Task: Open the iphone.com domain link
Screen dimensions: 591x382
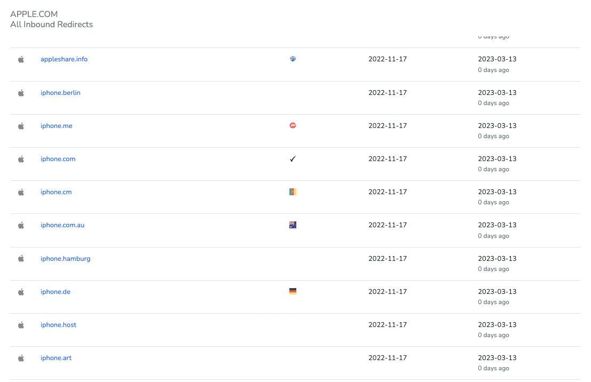Action: (58, 159)
